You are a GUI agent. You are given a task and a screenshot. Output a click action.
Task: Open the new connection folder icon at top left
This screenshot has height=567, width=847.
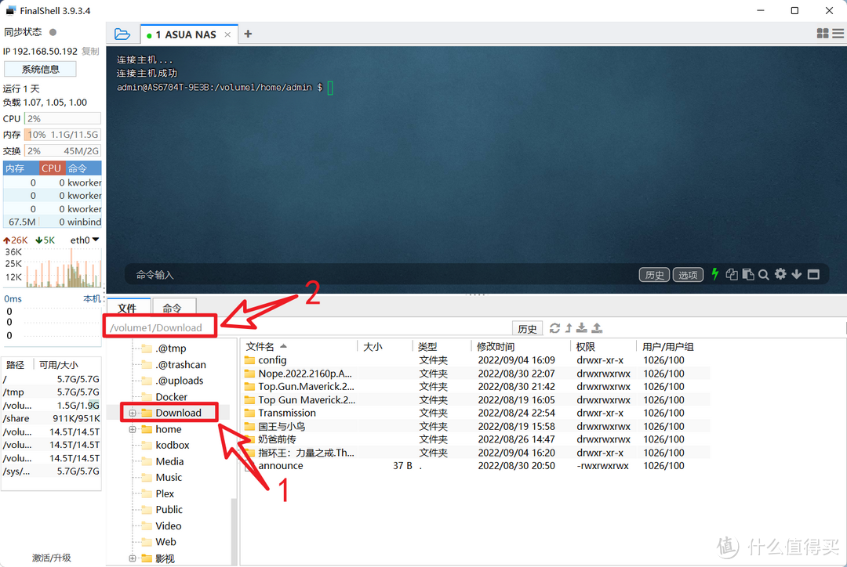[x=122, y=34]
